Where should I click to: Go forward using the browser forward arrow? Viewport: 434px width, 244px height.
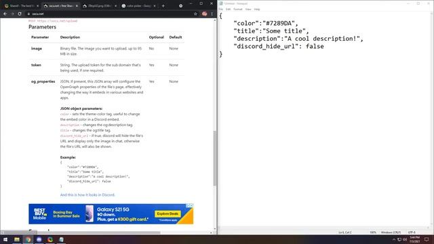coord(12,14)
